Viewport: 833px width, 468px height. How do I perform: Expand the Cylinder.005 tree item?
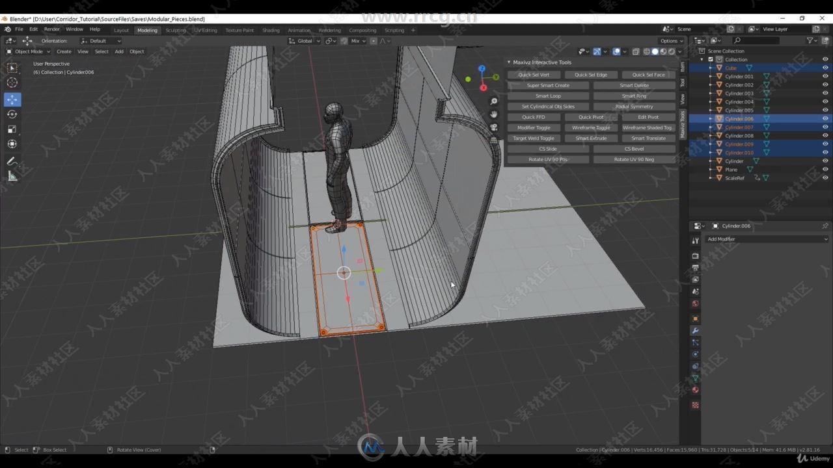pos(711,110)
